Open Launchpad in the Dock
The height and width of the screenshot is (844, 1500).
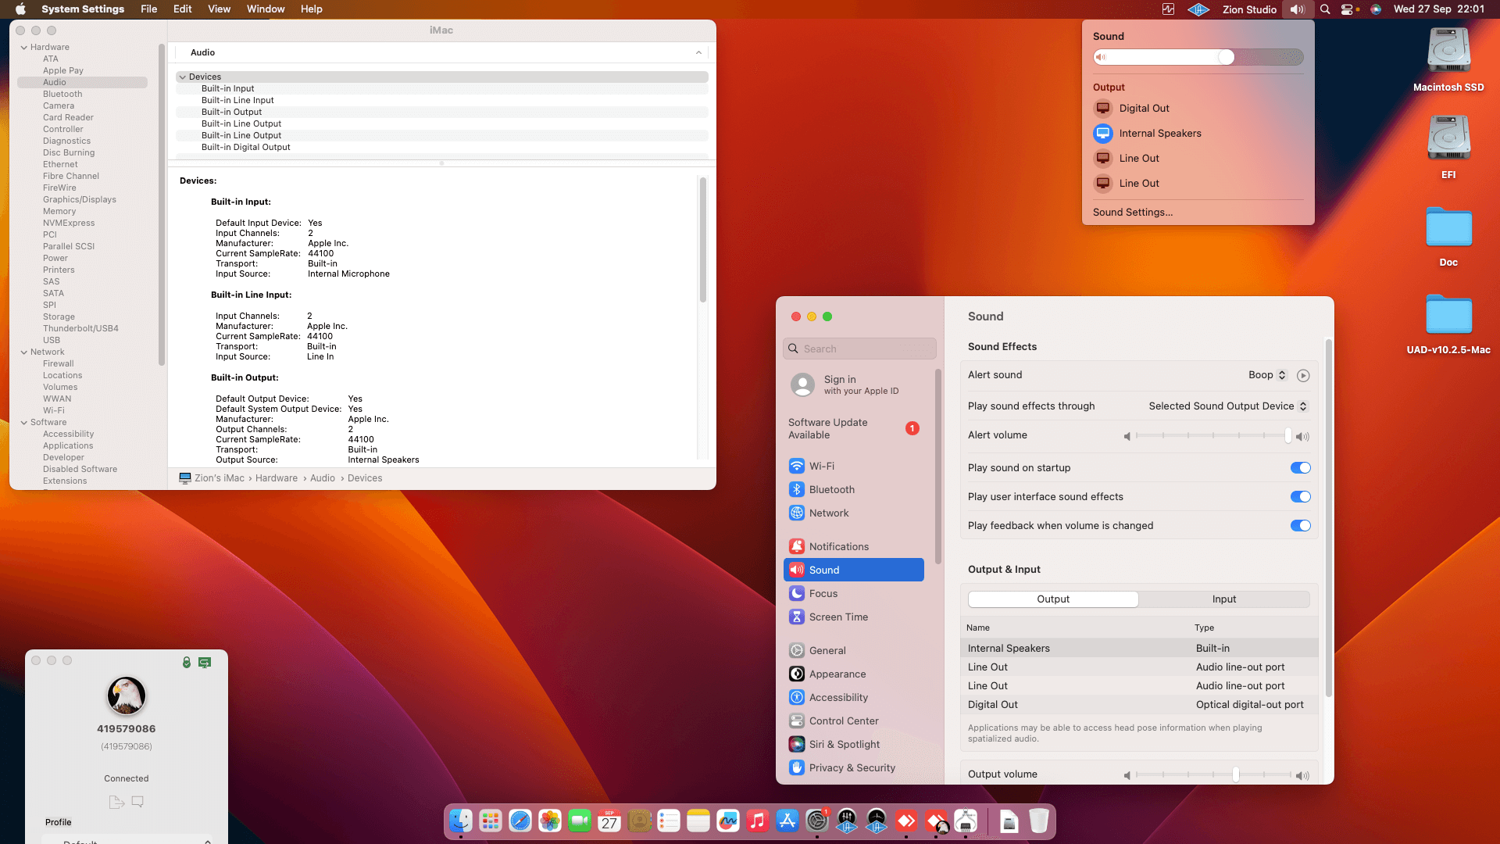point(491,821)
